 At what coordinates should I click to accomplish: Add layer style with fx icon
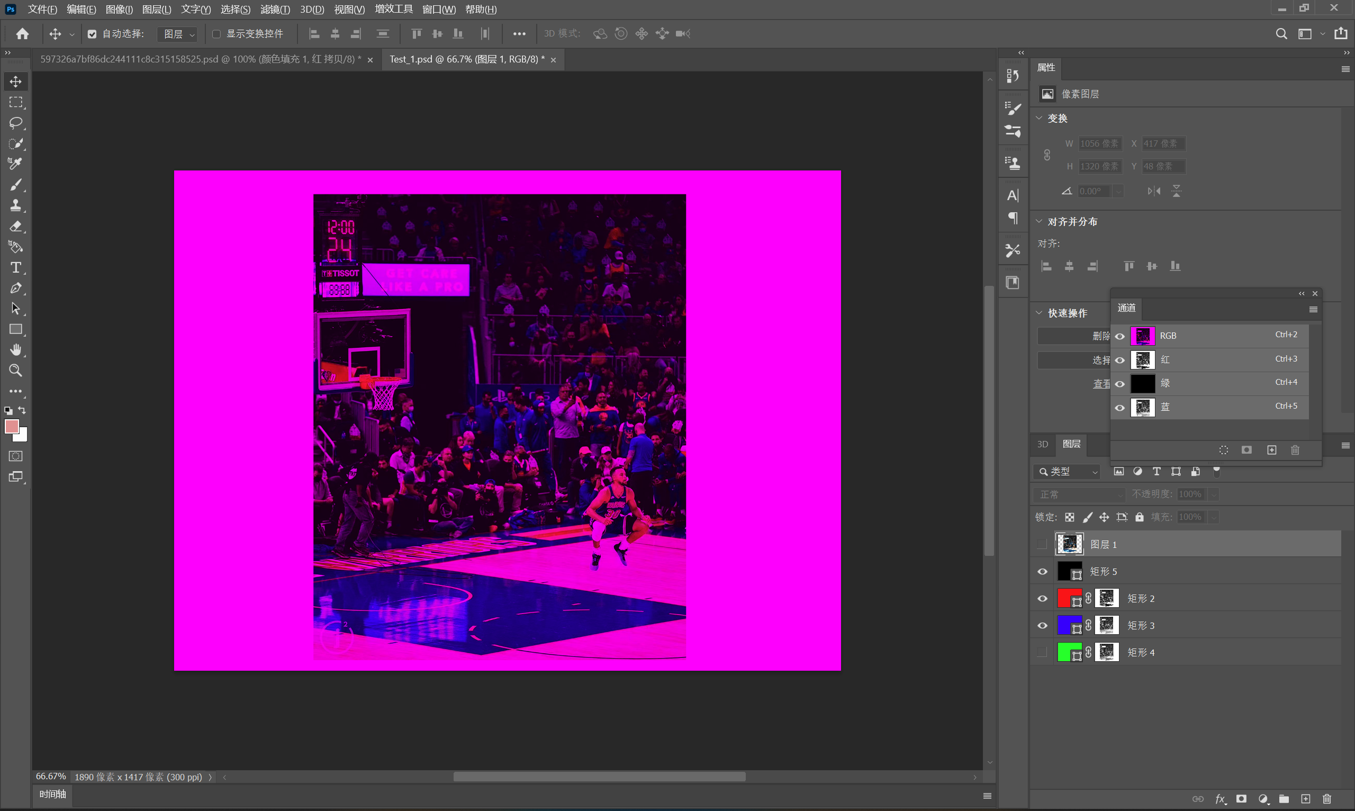point(1219,799)
